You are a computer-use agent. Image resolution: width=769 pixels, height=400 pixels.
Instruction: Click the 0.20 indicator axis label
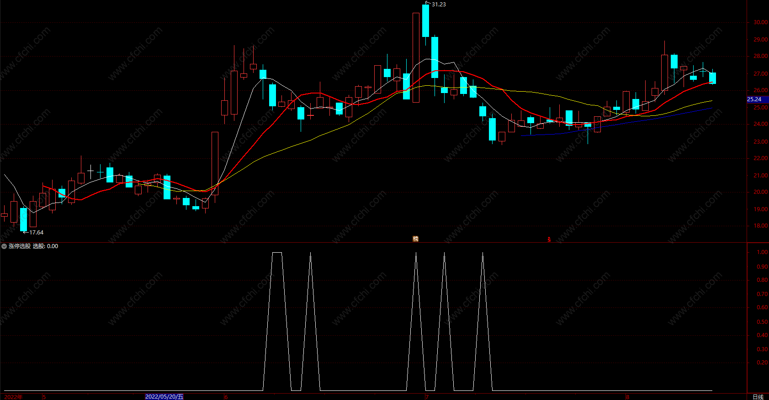coord(762,363)
